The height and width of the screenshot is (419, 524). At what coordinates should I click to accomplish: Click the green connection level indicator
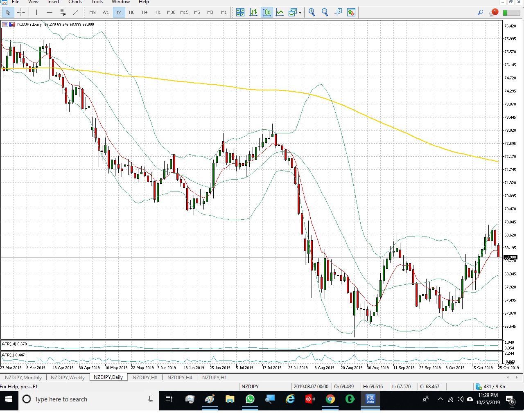tap(511, 13)
